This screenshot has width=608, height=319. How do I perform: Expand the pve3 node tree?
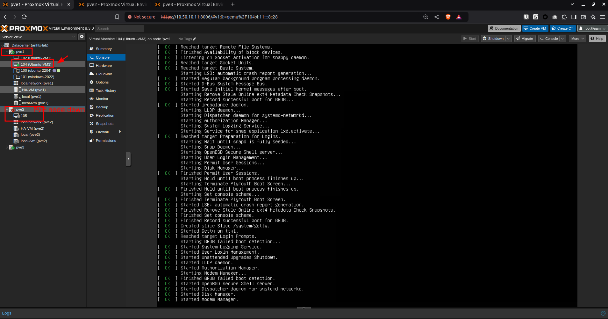tap(7, 147)
